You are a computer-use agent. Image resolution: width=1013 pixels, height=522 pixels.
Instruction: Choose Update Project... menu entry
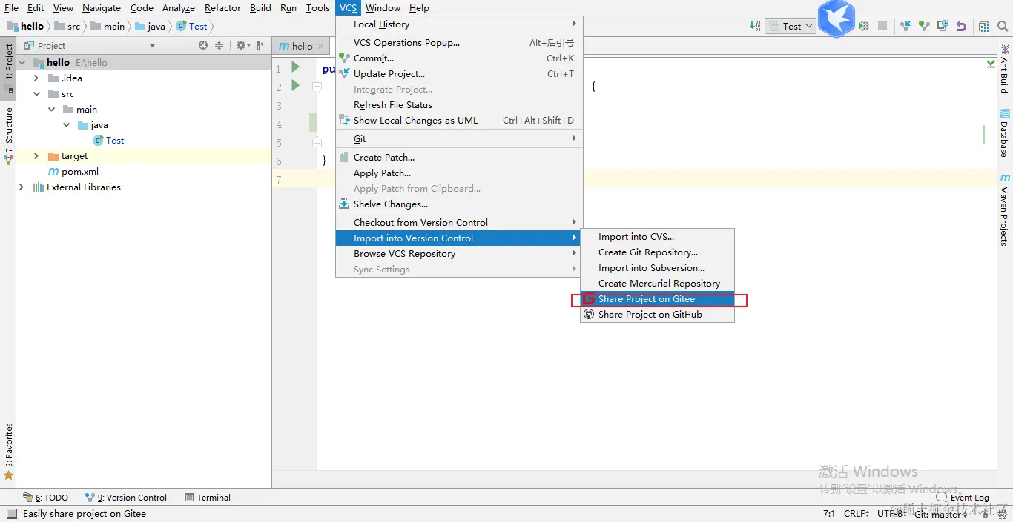(459, 74)
